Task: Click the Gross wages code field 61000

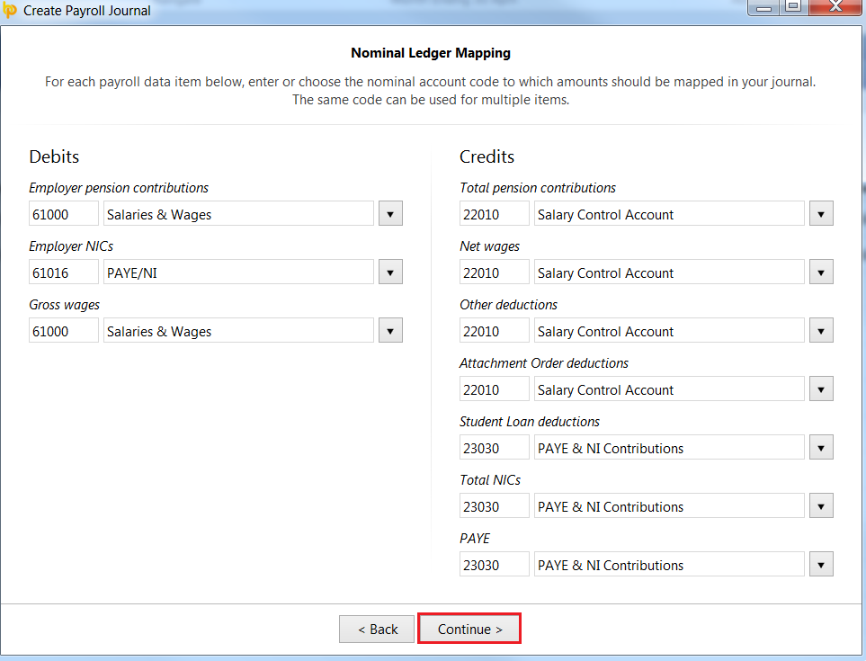Action: 64,331
